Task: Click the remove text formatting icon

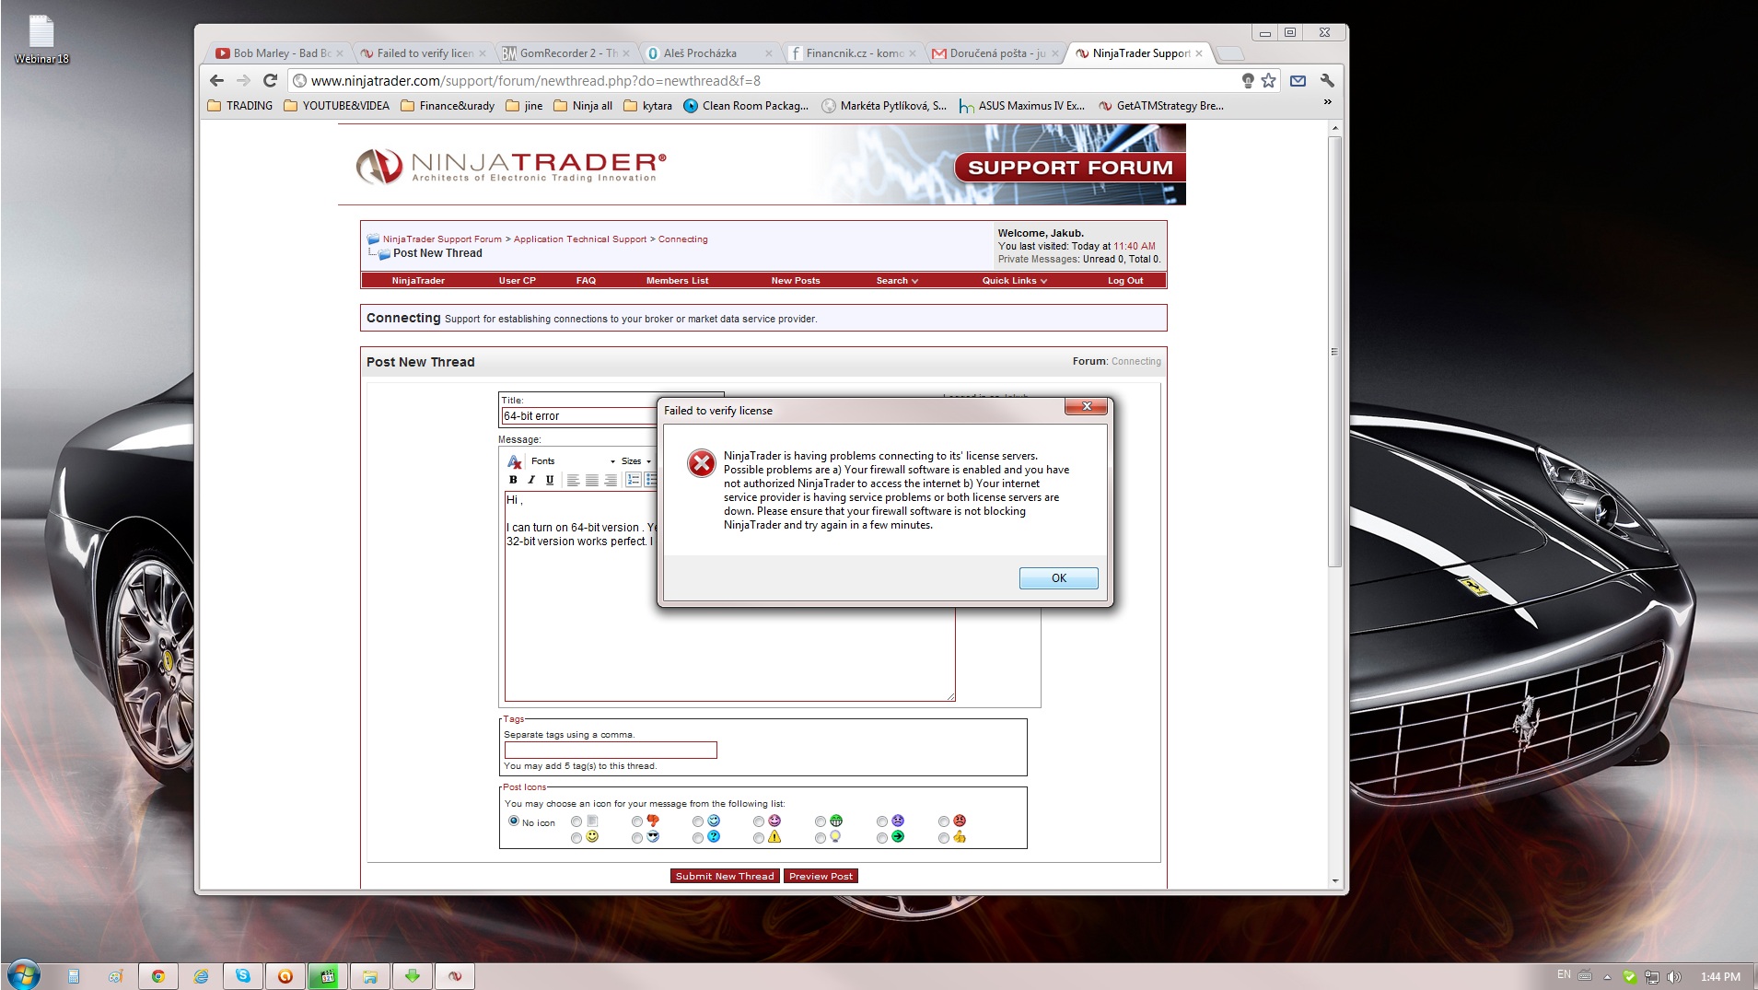Action: (515, 461)
